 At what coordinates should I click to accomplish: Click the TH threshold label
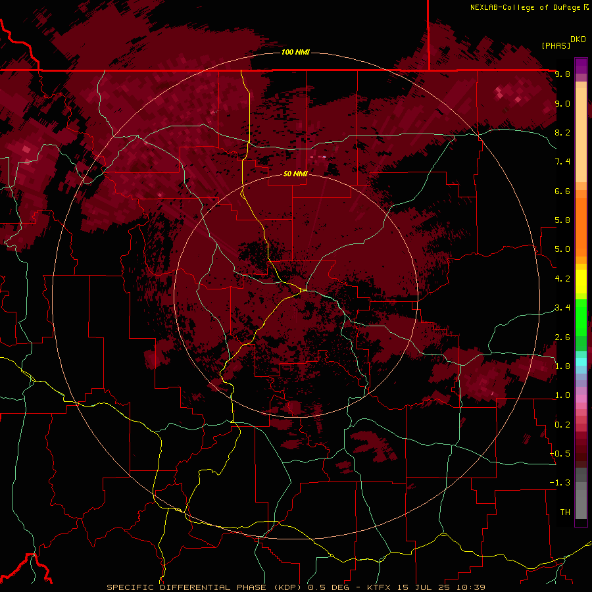565,512
